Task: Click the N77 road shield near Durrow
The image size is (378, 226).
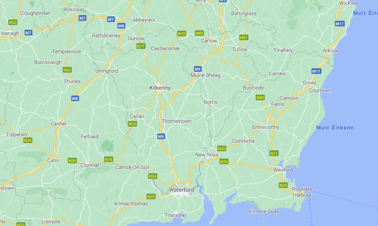Action: pos(141,46)
